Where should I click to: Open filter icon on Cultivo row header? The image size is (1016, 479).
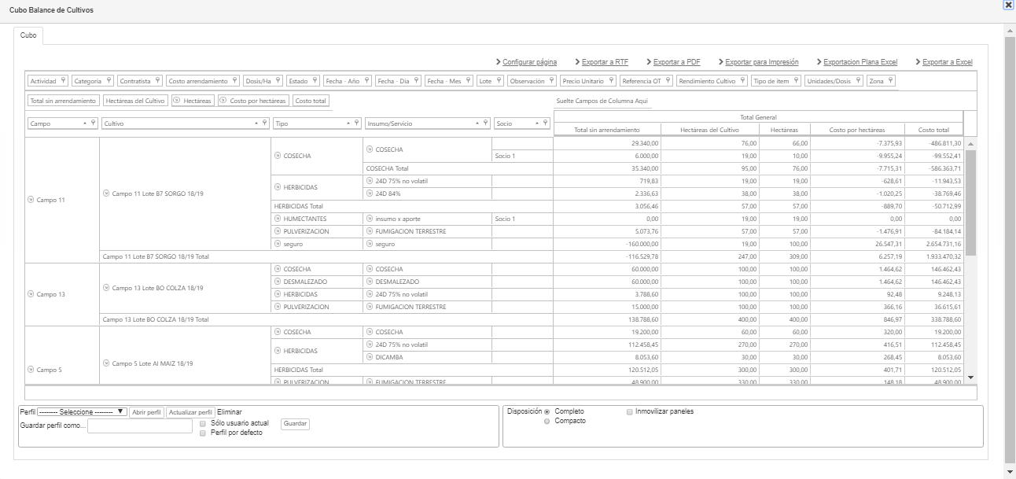(265, 123)
